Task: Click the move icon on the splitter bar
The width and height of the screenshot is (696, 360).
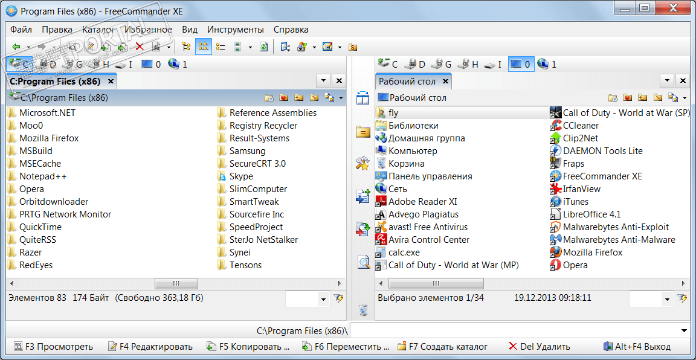Action: pos(363,229)
